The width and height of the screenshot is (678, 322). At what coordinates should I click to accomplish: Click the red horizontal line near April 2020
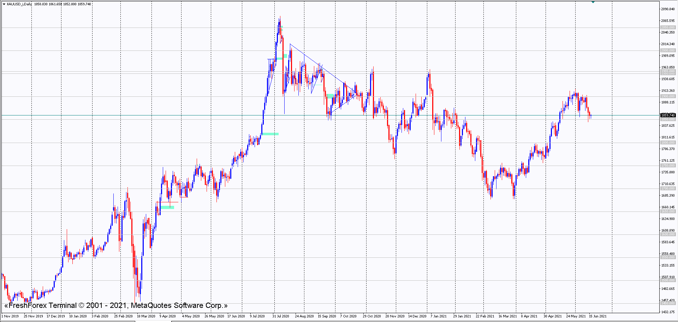(167, 202)
